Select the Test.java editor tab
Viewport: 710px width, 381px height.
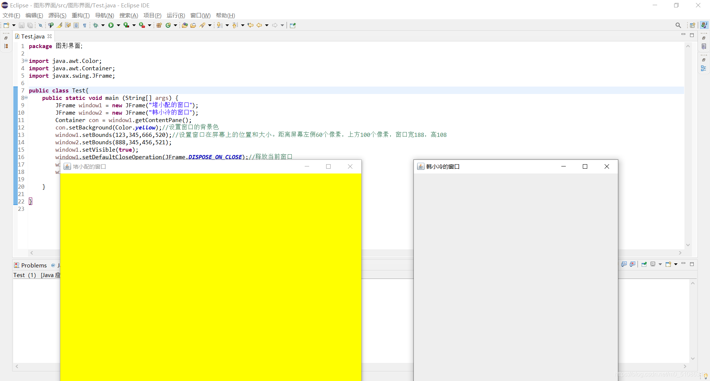coord(33,36)
